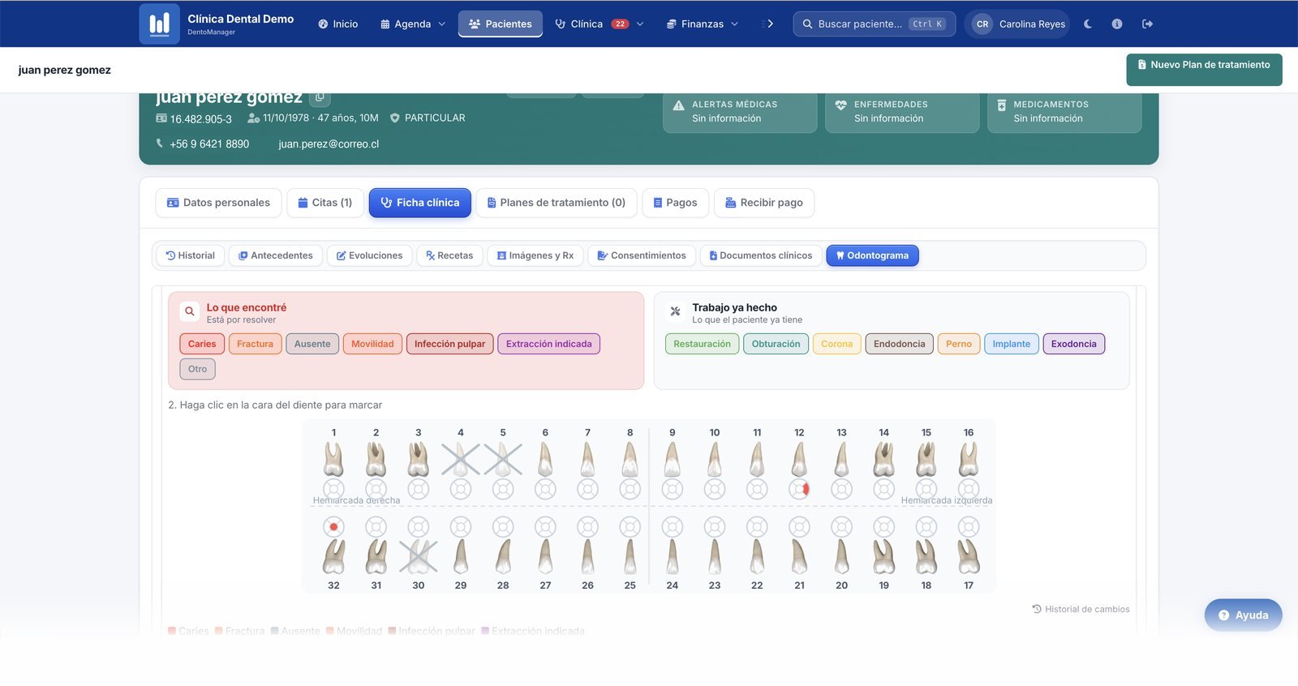Select tooth 14 molar image

click(883, 459)
